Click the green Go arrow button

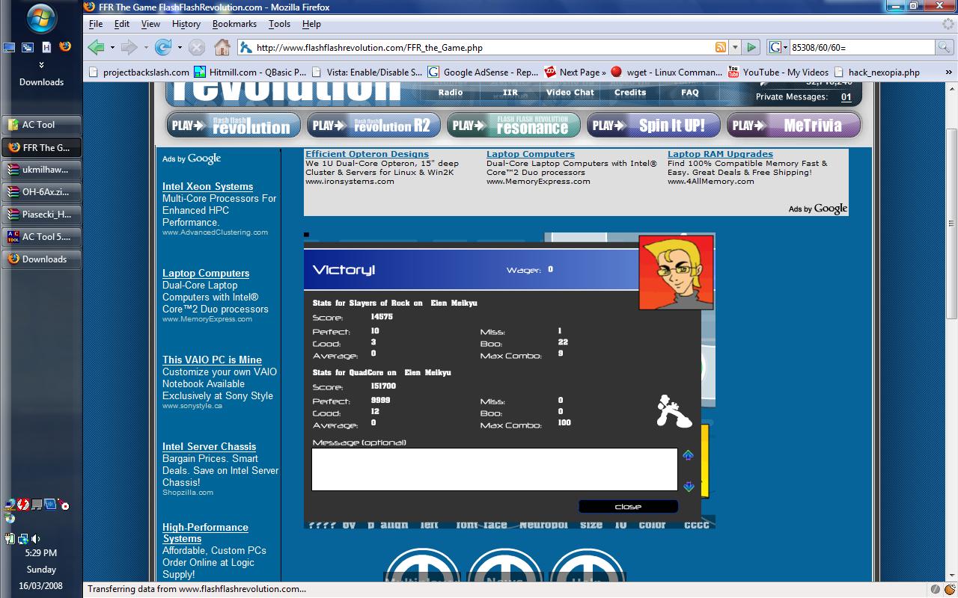pos(751,47)
